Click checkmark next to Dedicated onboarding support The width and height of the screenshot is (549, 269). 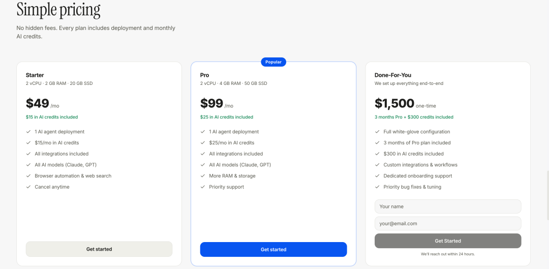(377, 176)
